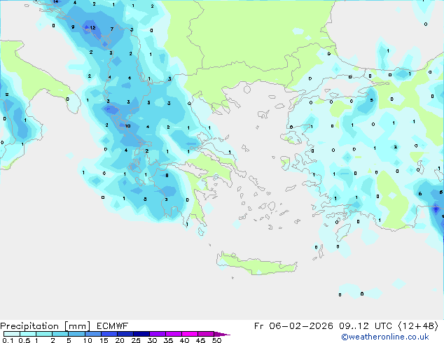Click the legend tick label '0.5'

coord(25,340)
